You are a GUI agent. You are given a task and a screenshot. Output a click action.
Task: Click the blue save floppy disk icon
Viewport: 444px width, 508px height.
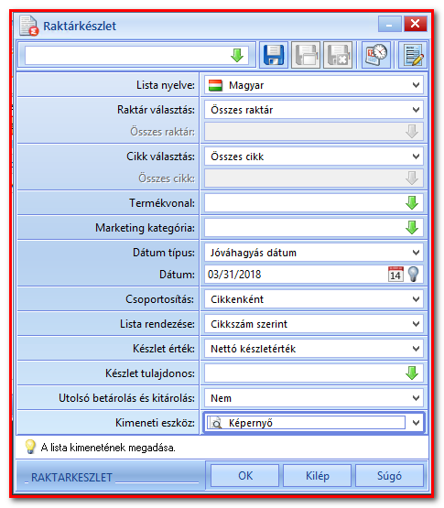pyautogui.click(x=274, y=55)
